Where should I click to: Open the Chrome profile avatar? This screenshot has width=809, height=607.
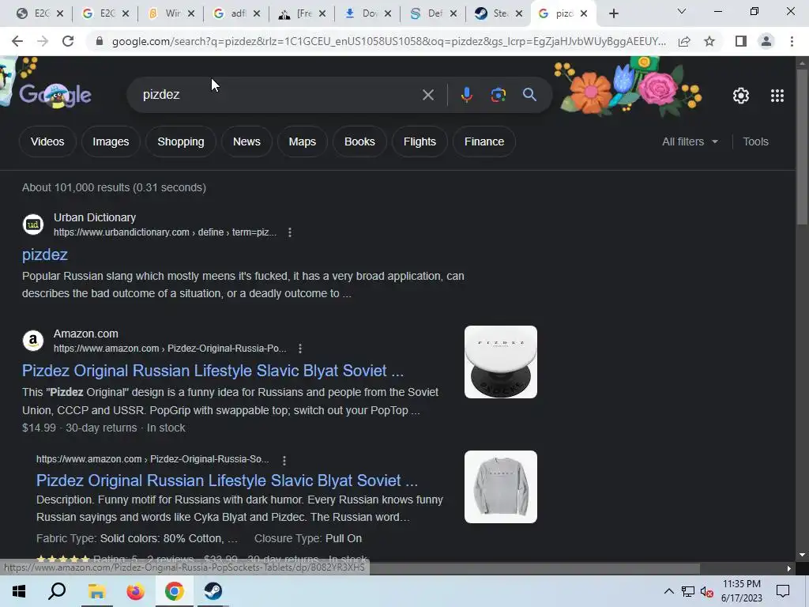(766, 41)
